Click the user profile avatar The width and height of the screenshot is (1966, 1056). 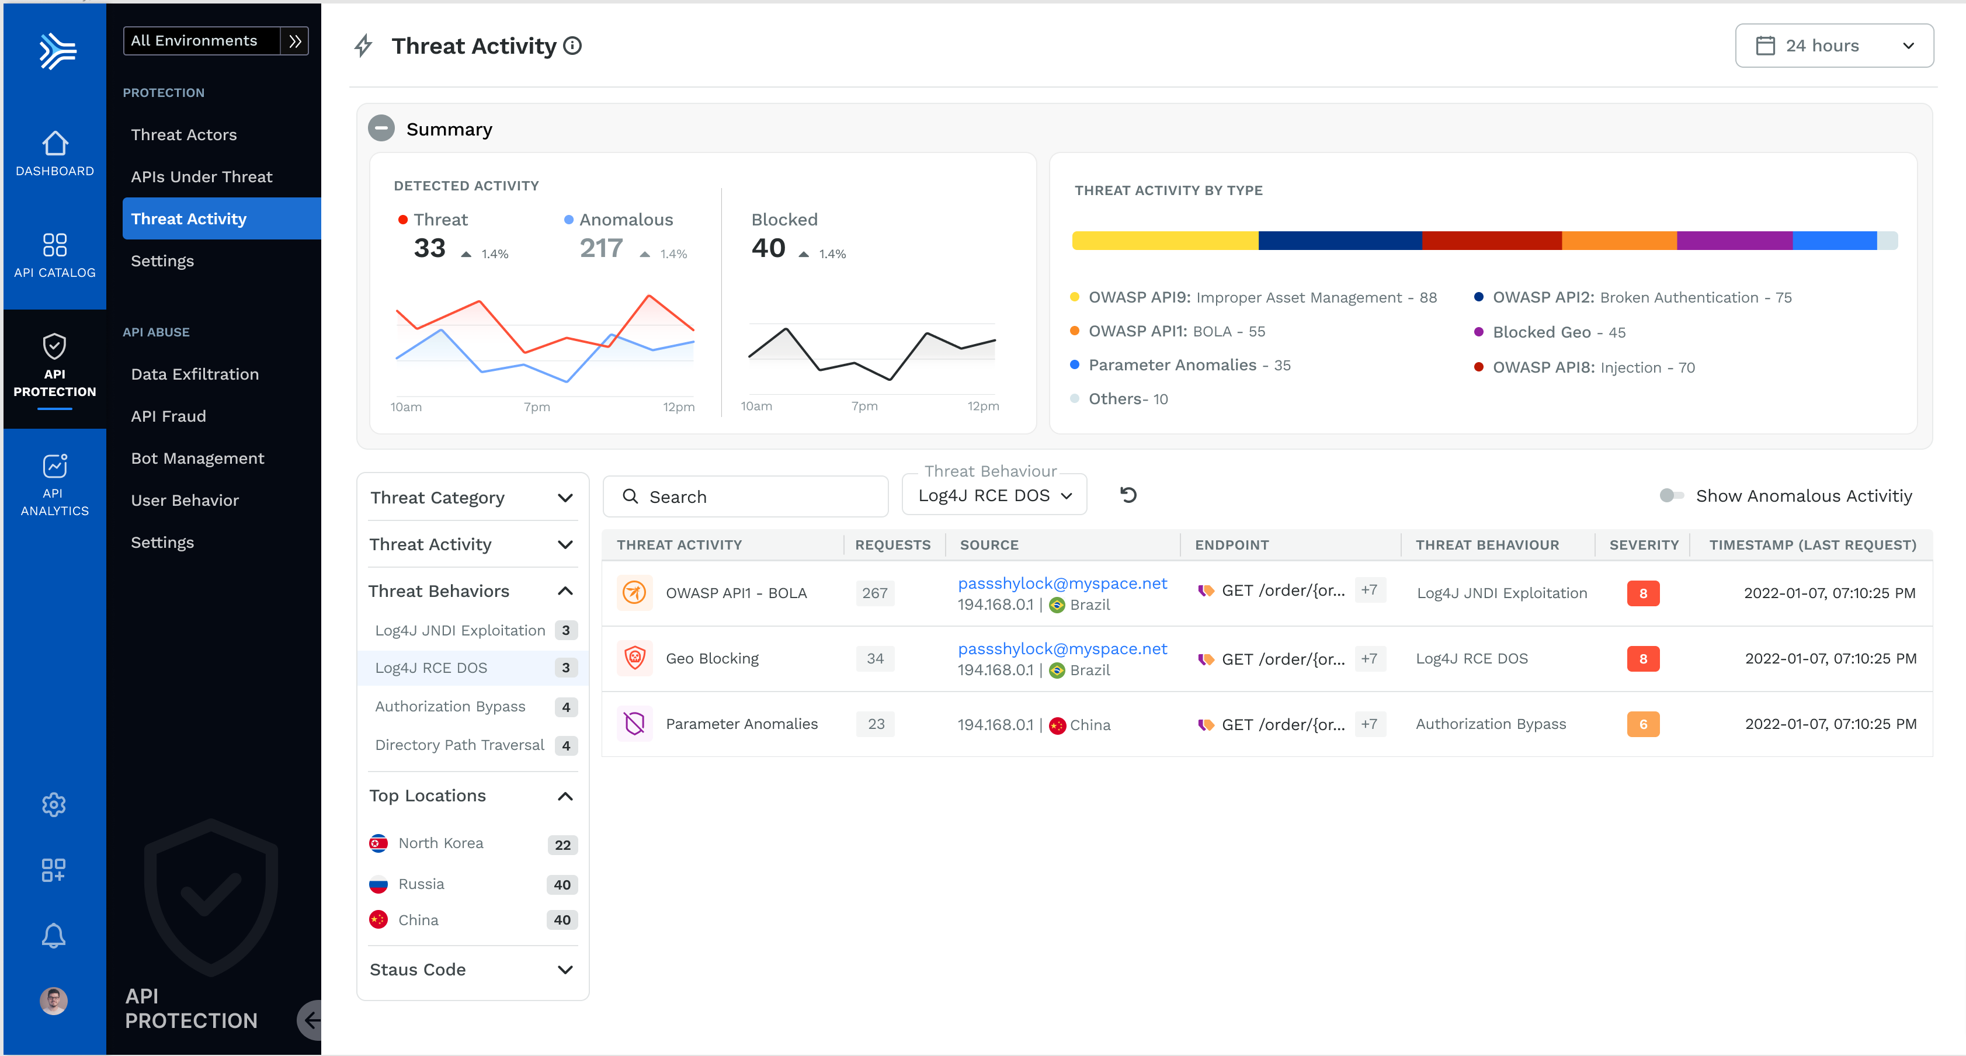pyautogui.click(x=53, y=1001)
